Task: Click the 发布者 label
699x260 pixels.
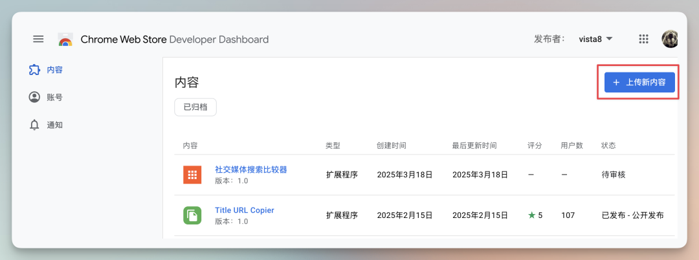Action: (549, 39)
